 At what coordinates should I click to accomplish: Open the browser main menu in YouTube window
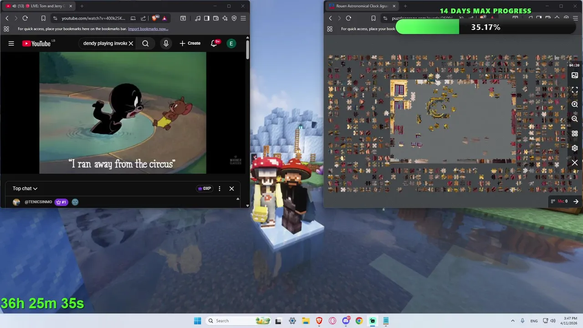pyautogui.click(x=243, y=18)
